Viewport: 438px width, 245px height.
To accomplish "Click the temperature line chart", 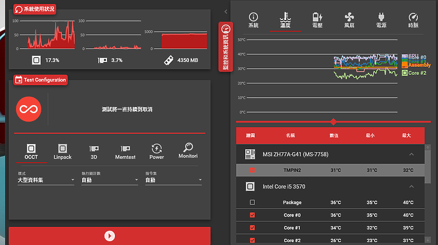I will 322,76.
